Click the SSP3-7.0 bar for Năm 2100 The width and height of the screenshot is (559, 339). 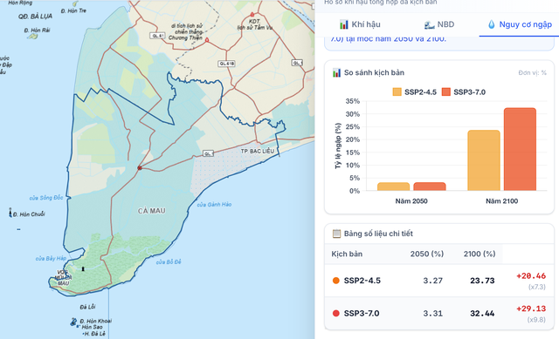(520, 149)
